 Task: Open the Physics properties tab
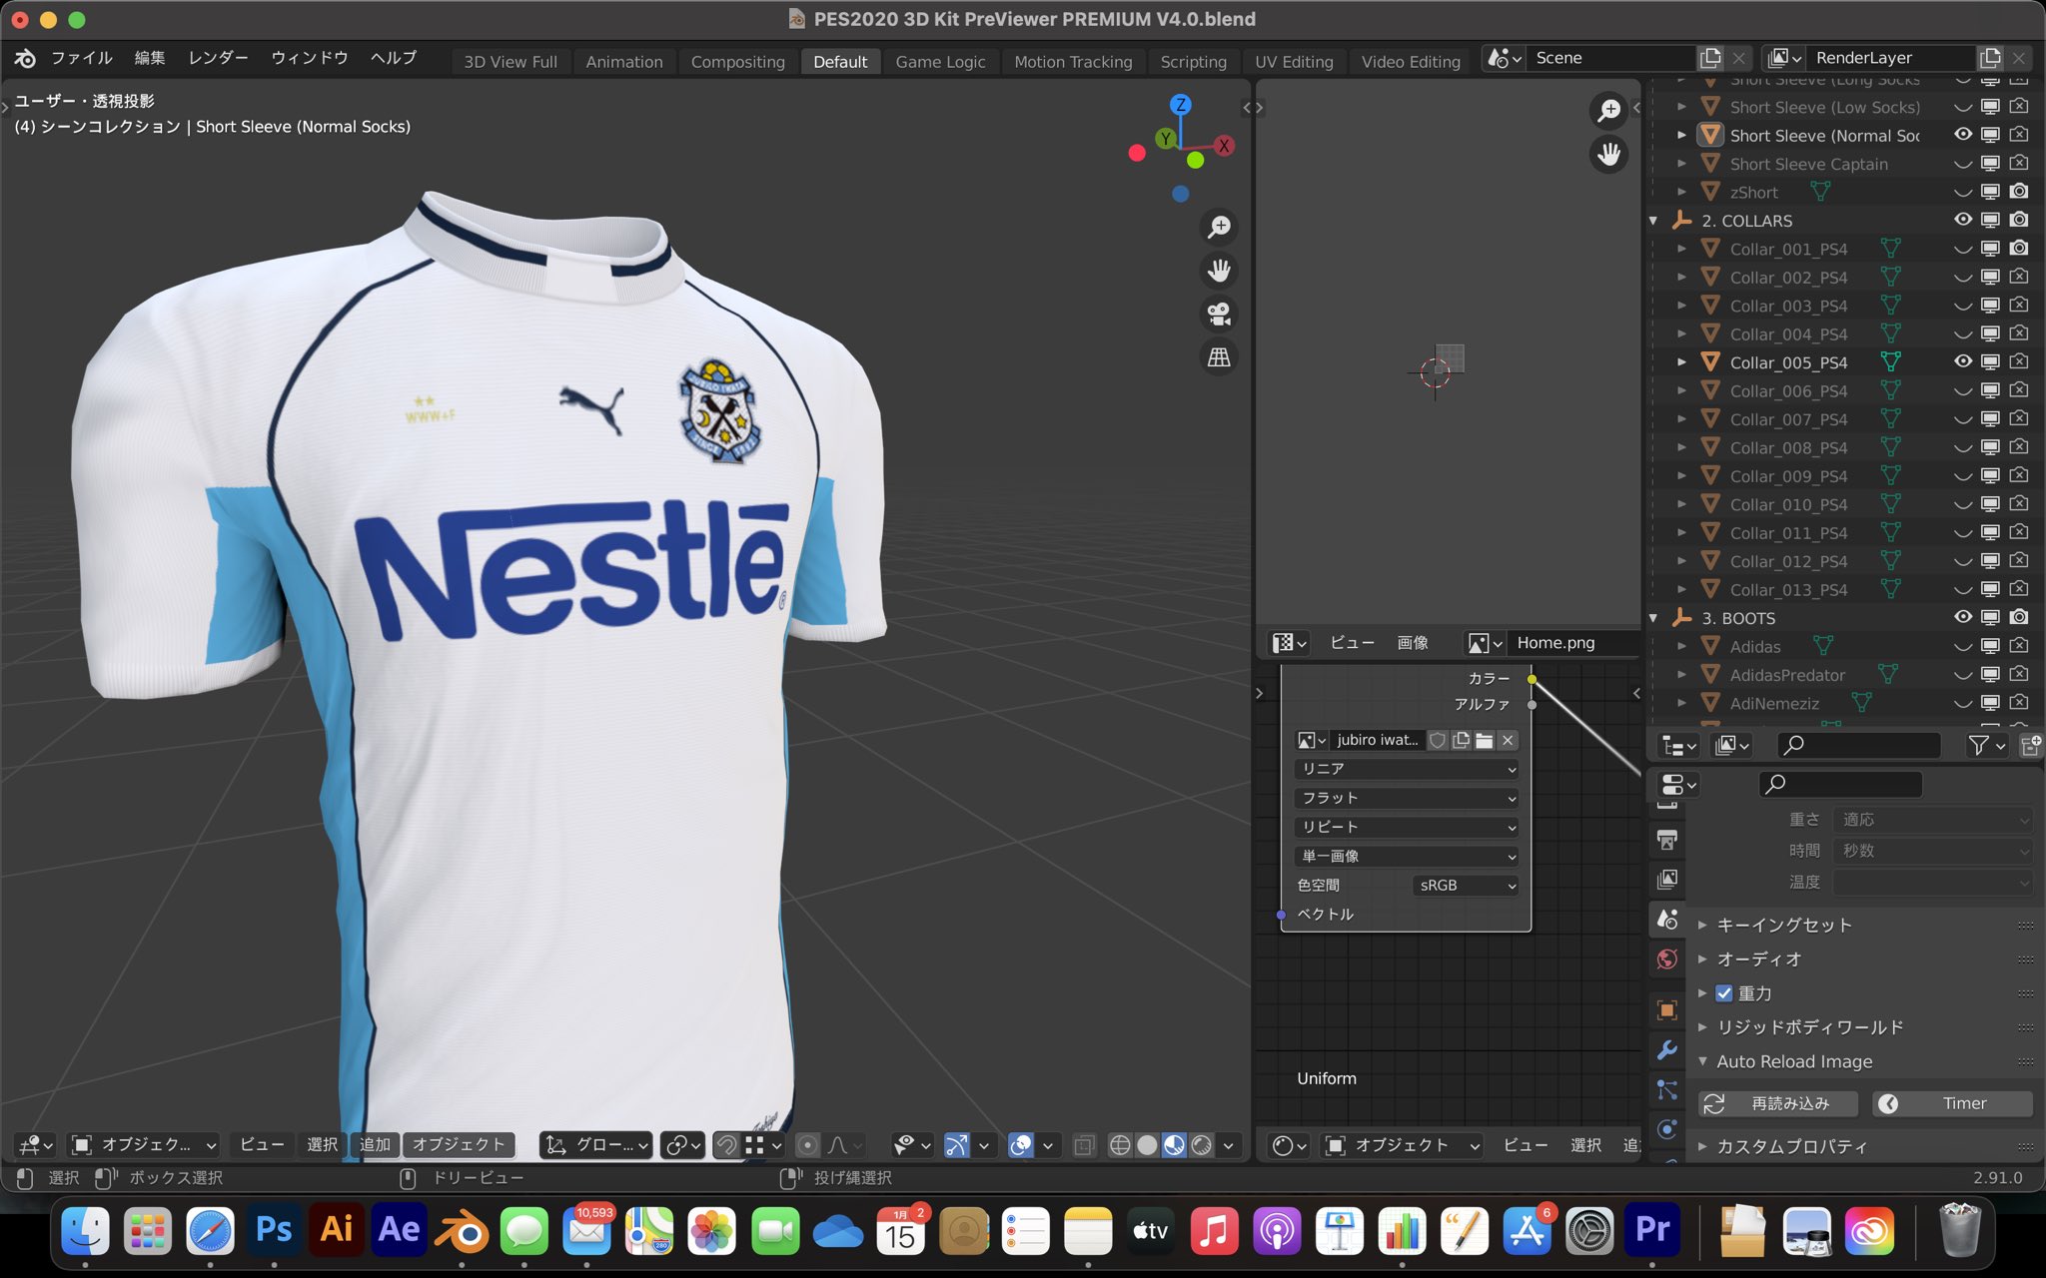click(1666, 1129)
